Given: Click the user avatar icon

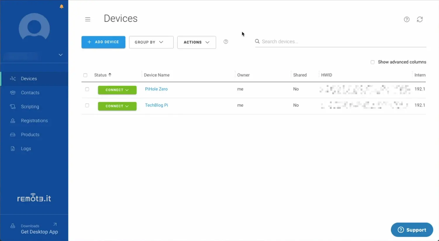Looking at the screenshot, I should (x=34, y=27).
